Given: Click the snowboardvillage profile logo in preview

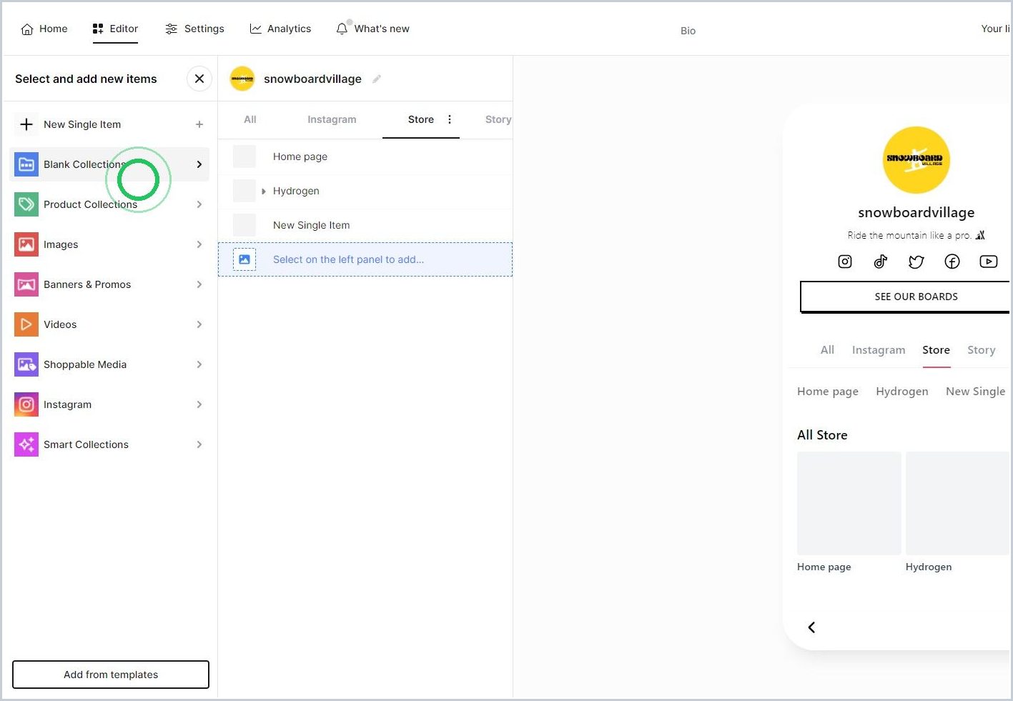Looking at the screenshot, I should [x=916, y=160].
